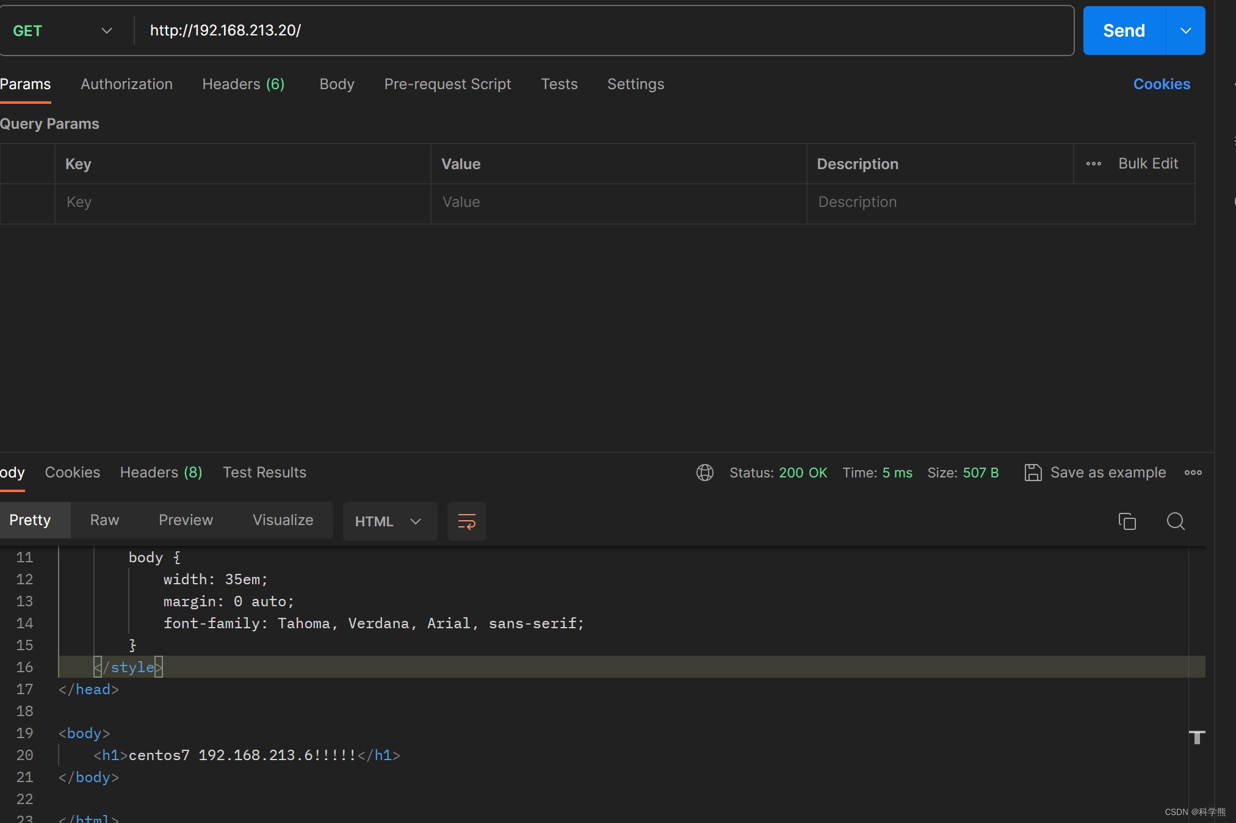Image resolution: width=1236 pixels, height=823 pixels.
Task: Select the Pre-request Script tab
Action: click(x=447, y=84)
